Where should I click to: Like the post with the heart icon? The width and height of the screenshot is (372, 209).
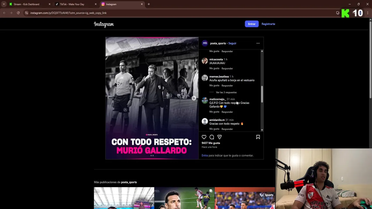point(204,137)
